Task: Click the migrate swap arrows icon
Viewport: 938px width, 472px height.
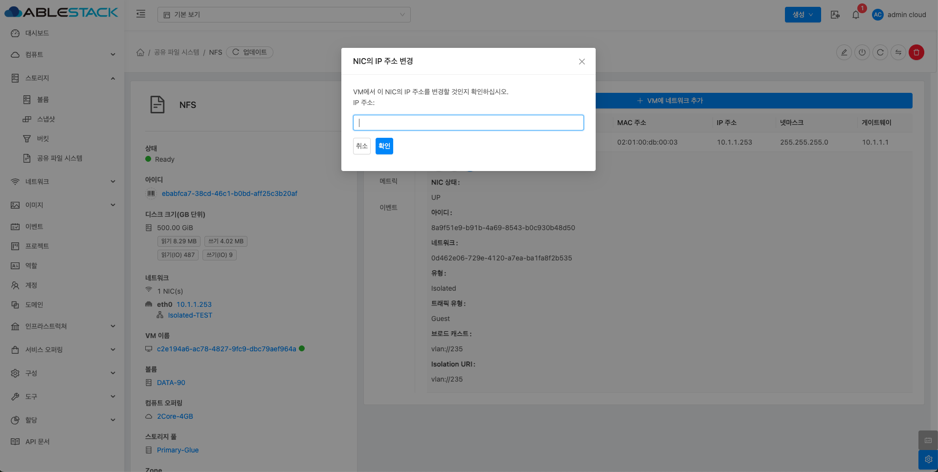Action: pos(898,52)
